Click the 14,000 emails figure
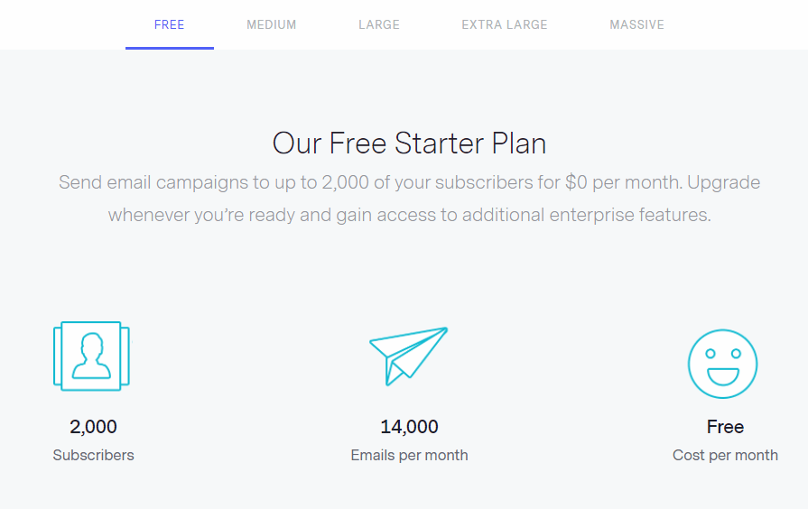 [x=409, y=427]
